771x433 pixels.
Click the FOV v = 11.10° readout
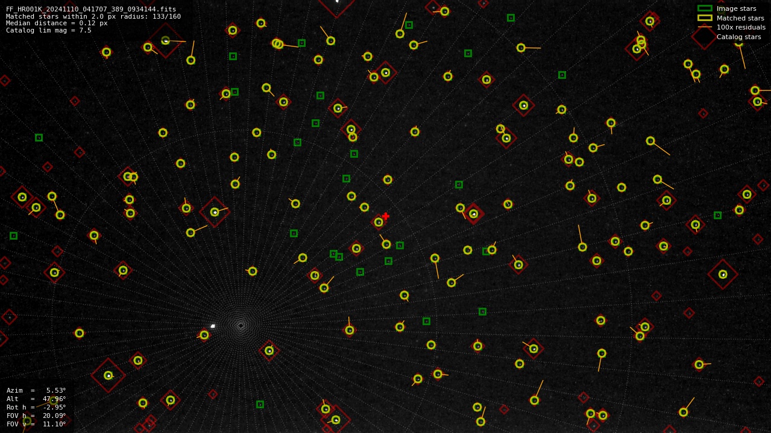[36, 424]
